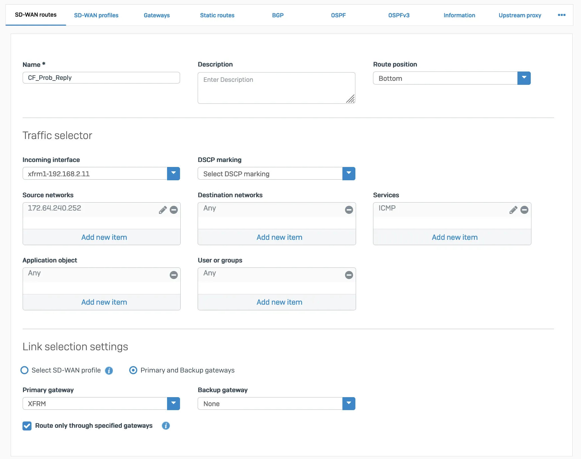Viewport: 581px width, 459px height.
Task: Open the Route position dropdown
Action: [x=524, y=78]
